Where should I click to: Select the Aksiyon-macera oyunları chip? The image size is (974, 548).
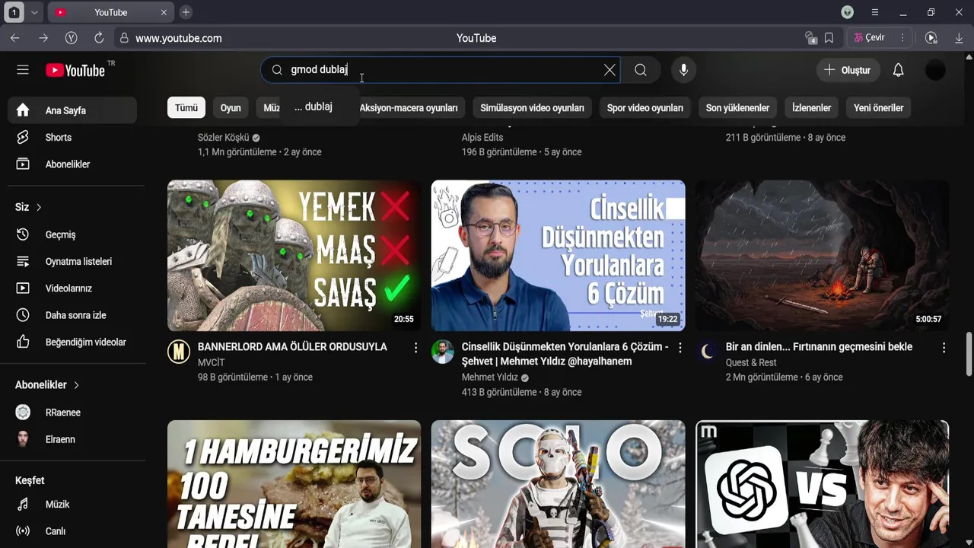pyautogui.click(x=409, y=108)
